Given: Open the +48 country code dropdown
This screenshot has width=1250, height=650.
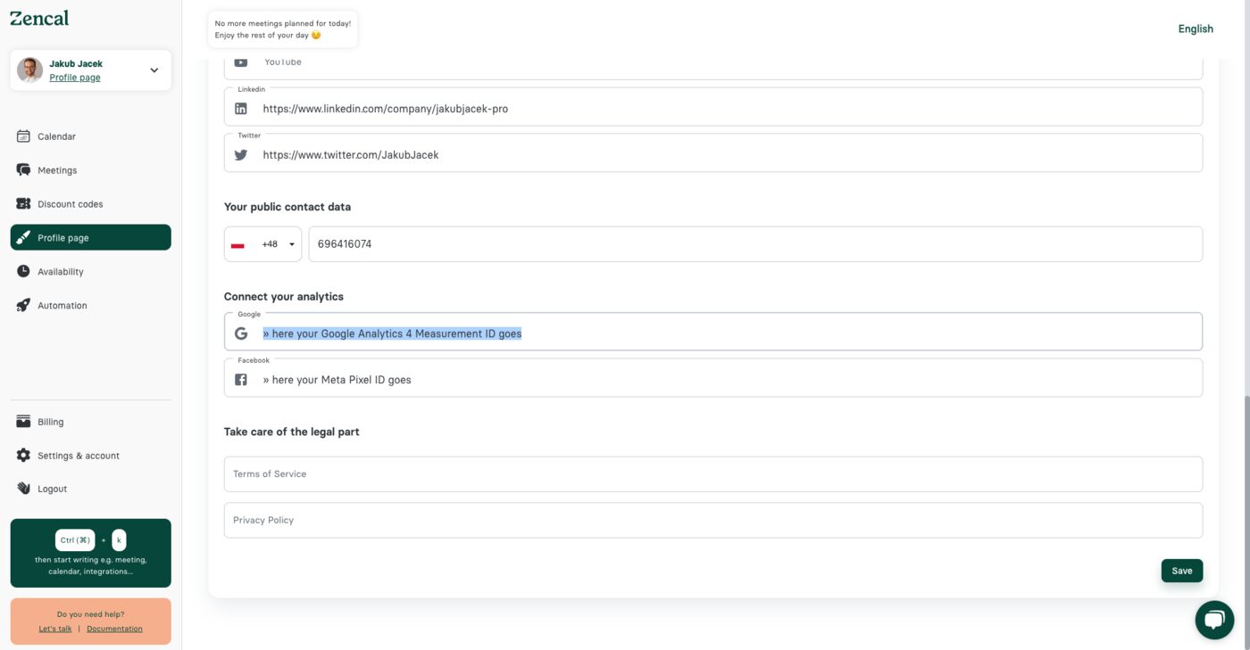Looking at the screenshot, I should pyautogui.click(x=263, y=243).
